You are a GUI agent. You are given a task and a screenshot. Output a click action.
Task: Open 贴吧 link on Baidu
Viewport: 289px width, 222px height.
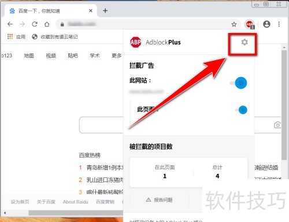point(73,56)
